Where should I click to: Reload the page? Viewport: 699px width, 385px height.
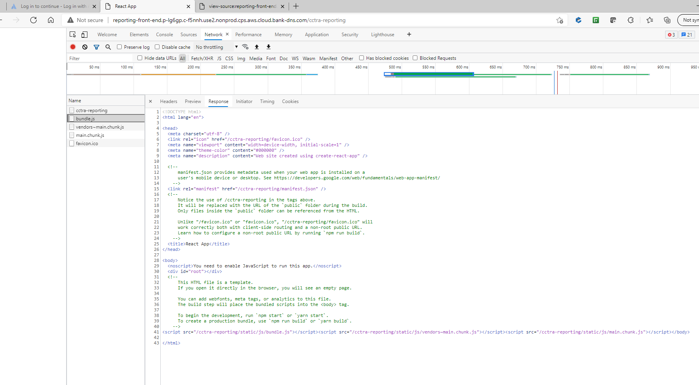coord(33,20)
